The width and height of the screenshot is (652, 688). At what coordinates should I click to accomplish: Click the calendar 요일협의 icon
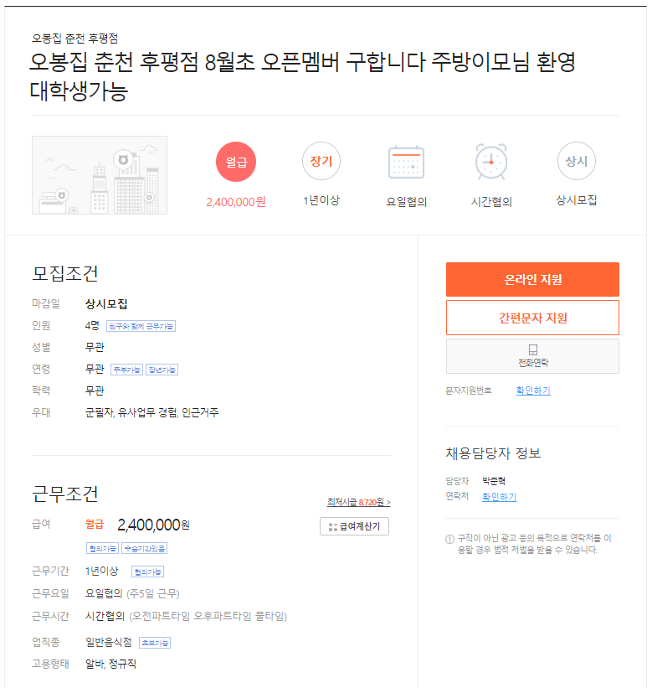click(x=406, y=162)
